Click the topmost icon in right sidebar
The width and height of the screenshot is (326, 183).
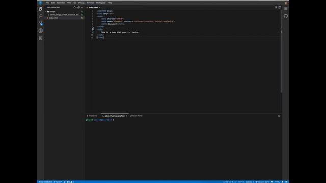tap(286, 9)
